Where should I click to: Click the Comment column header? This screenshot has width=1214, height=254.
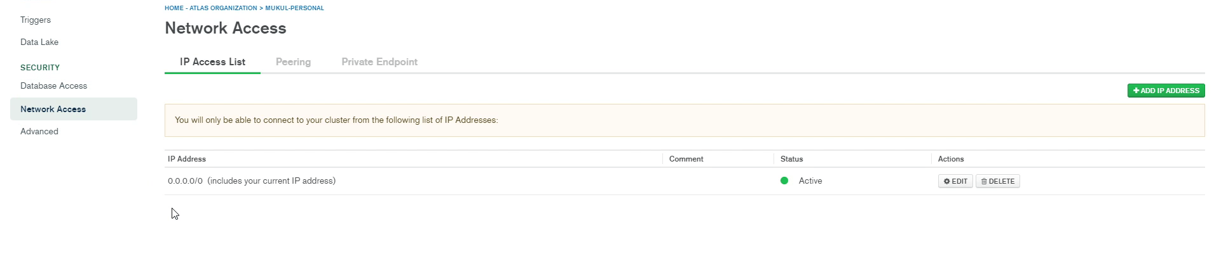(x=686, y=159)
